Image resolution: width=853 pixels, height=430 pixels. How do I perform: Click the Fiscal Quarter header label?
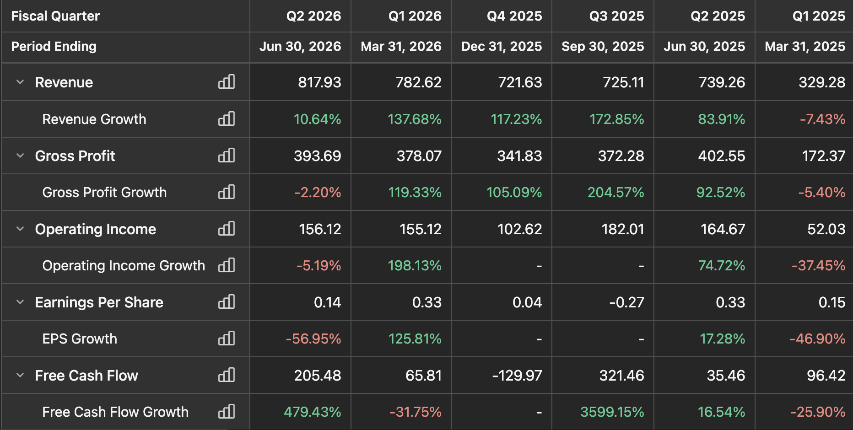pos(55,16)
